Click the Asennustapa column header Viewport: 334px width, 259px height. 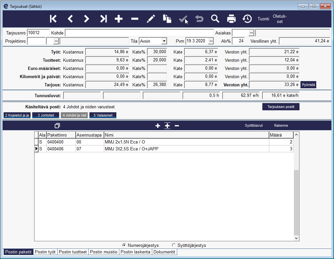(x=90, y=135)
